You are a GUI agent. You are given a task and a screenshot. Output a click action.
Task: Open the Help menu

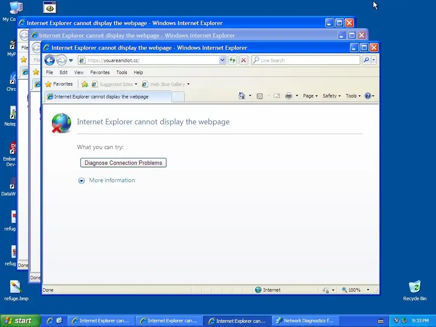138,72
